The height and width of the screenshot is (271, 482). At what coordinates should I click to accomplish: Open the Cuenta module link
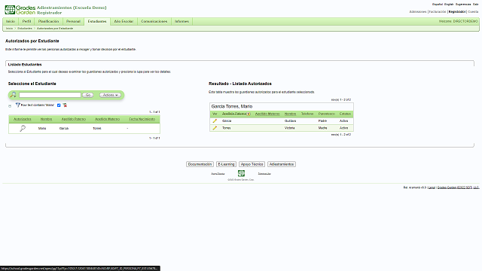point(473,12)
